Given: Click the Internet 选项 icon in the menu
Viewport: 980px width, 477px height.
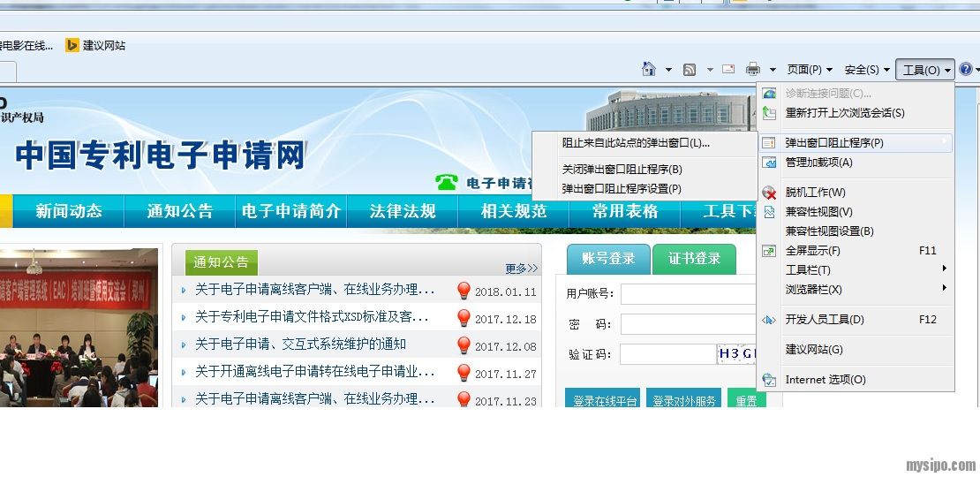Looking at the screenshot, I should coord(769,380).
